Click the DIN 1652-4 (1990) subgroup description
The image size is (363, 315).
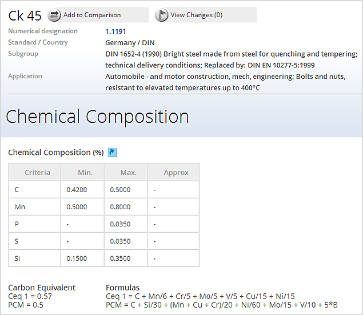pos(232,59)
